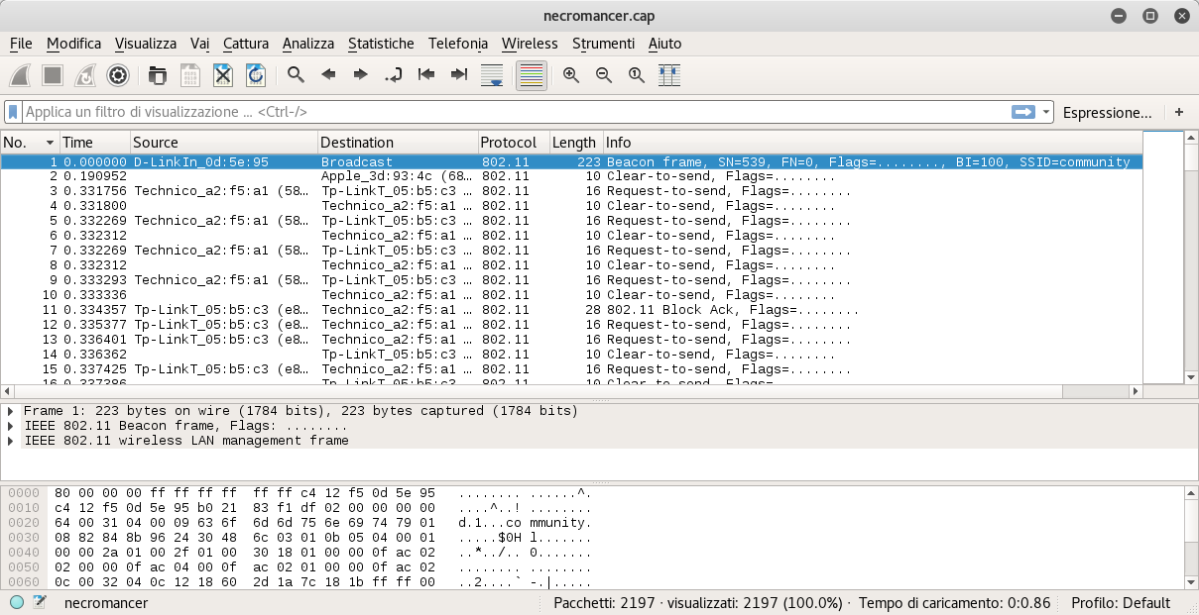The height and width of the screenshot is (615, 1199).
Task: Open the capture options gear icon
Action: point(119,74)
